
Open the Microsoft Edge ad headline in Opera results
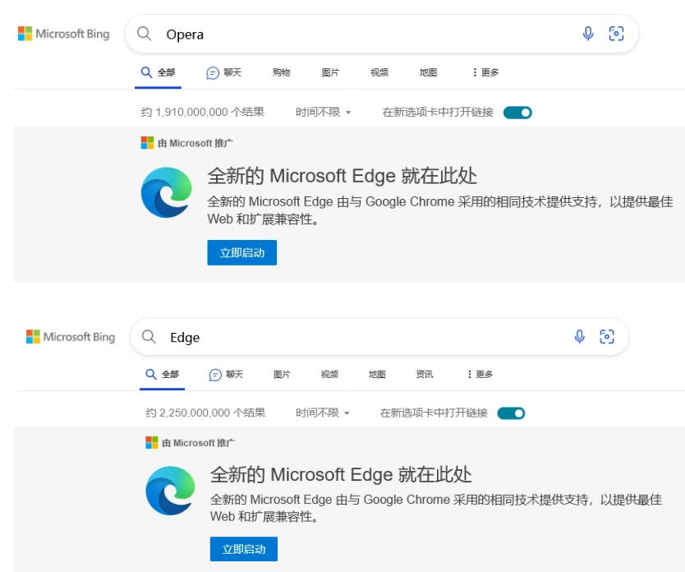[342, 176]
